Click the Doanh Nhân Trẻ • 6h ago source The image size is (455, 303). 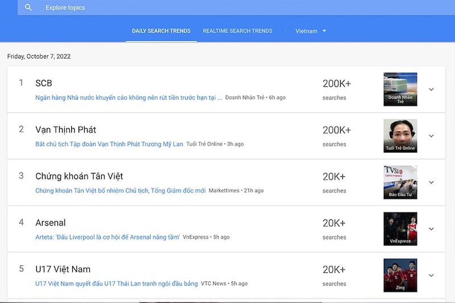pos(255,98)
